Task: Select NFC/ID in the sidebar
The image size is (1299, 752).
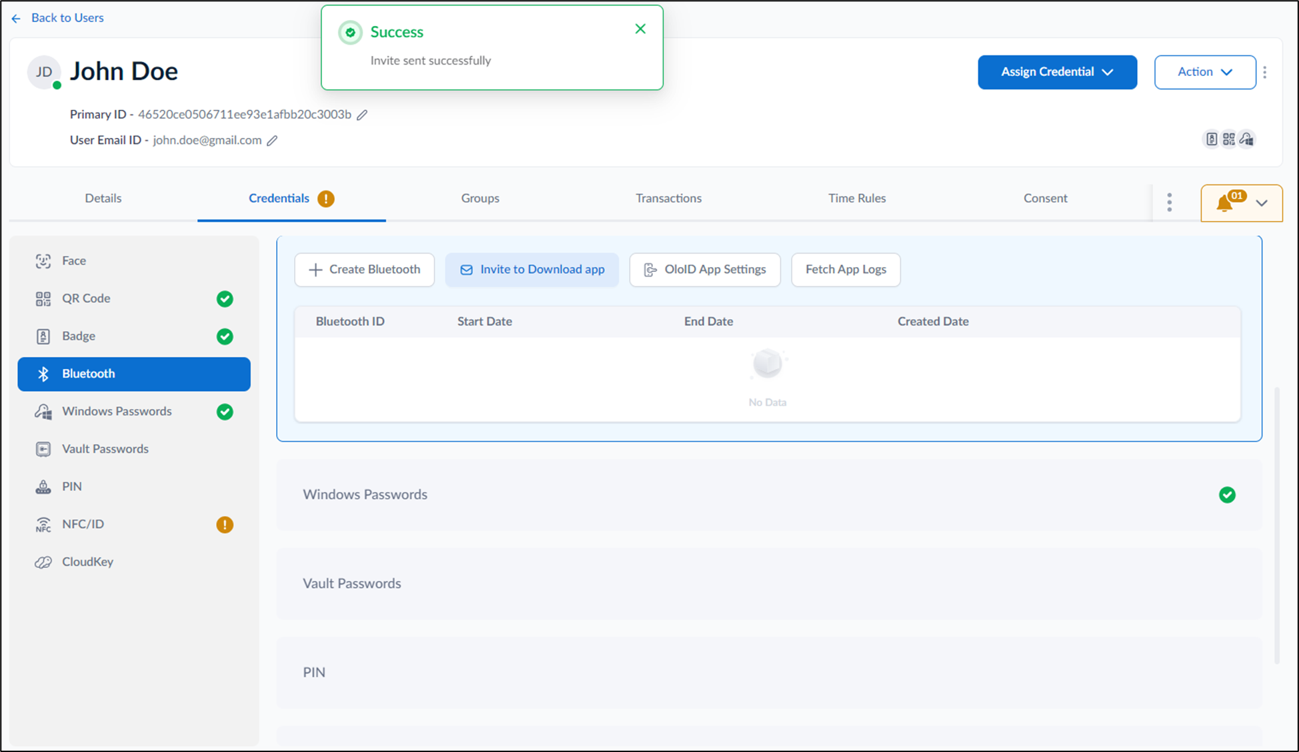Action: point(134,524)
